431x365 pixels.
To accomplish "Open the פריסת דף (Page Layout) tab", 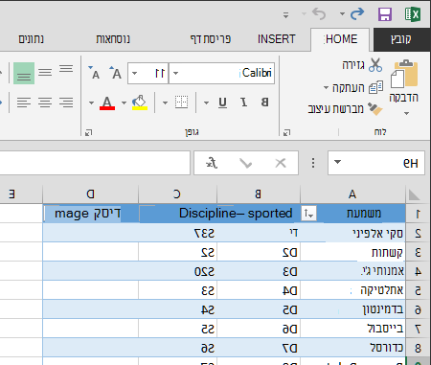I will click(x=211, y=39).
